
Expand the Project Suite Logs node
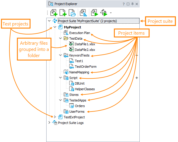tap(49, 122)
